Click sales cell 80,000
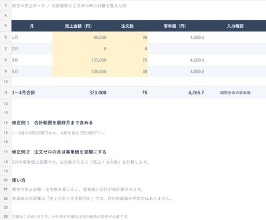266x220 pixels. (79, 37)
